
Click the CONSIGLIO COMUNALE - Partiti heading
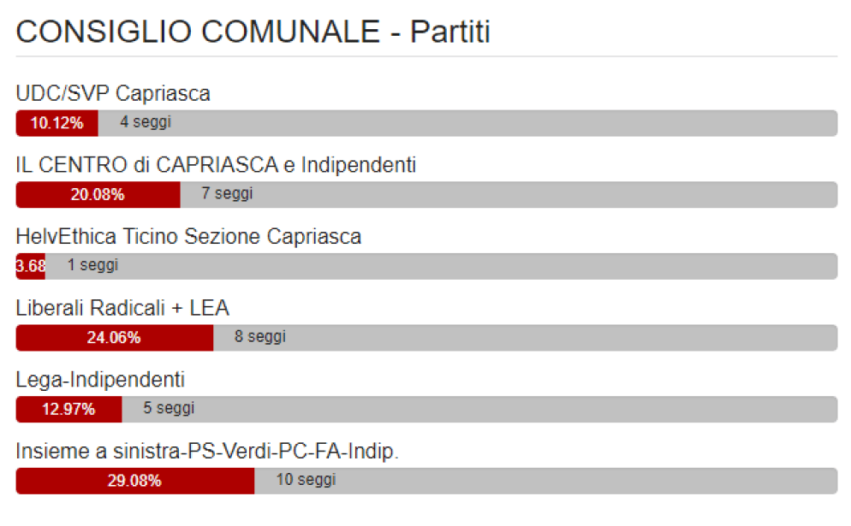coord(253,32)
